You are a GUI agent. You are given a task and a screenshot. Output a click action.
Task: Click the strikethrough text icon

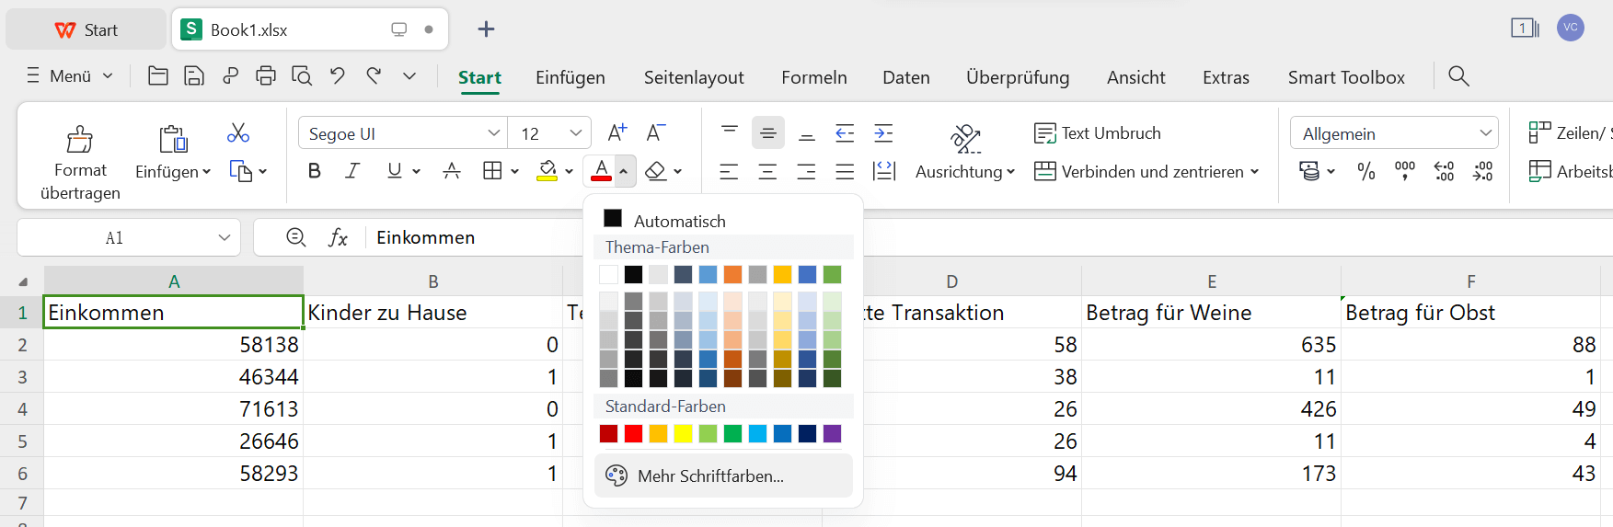(x=452, y=171)
